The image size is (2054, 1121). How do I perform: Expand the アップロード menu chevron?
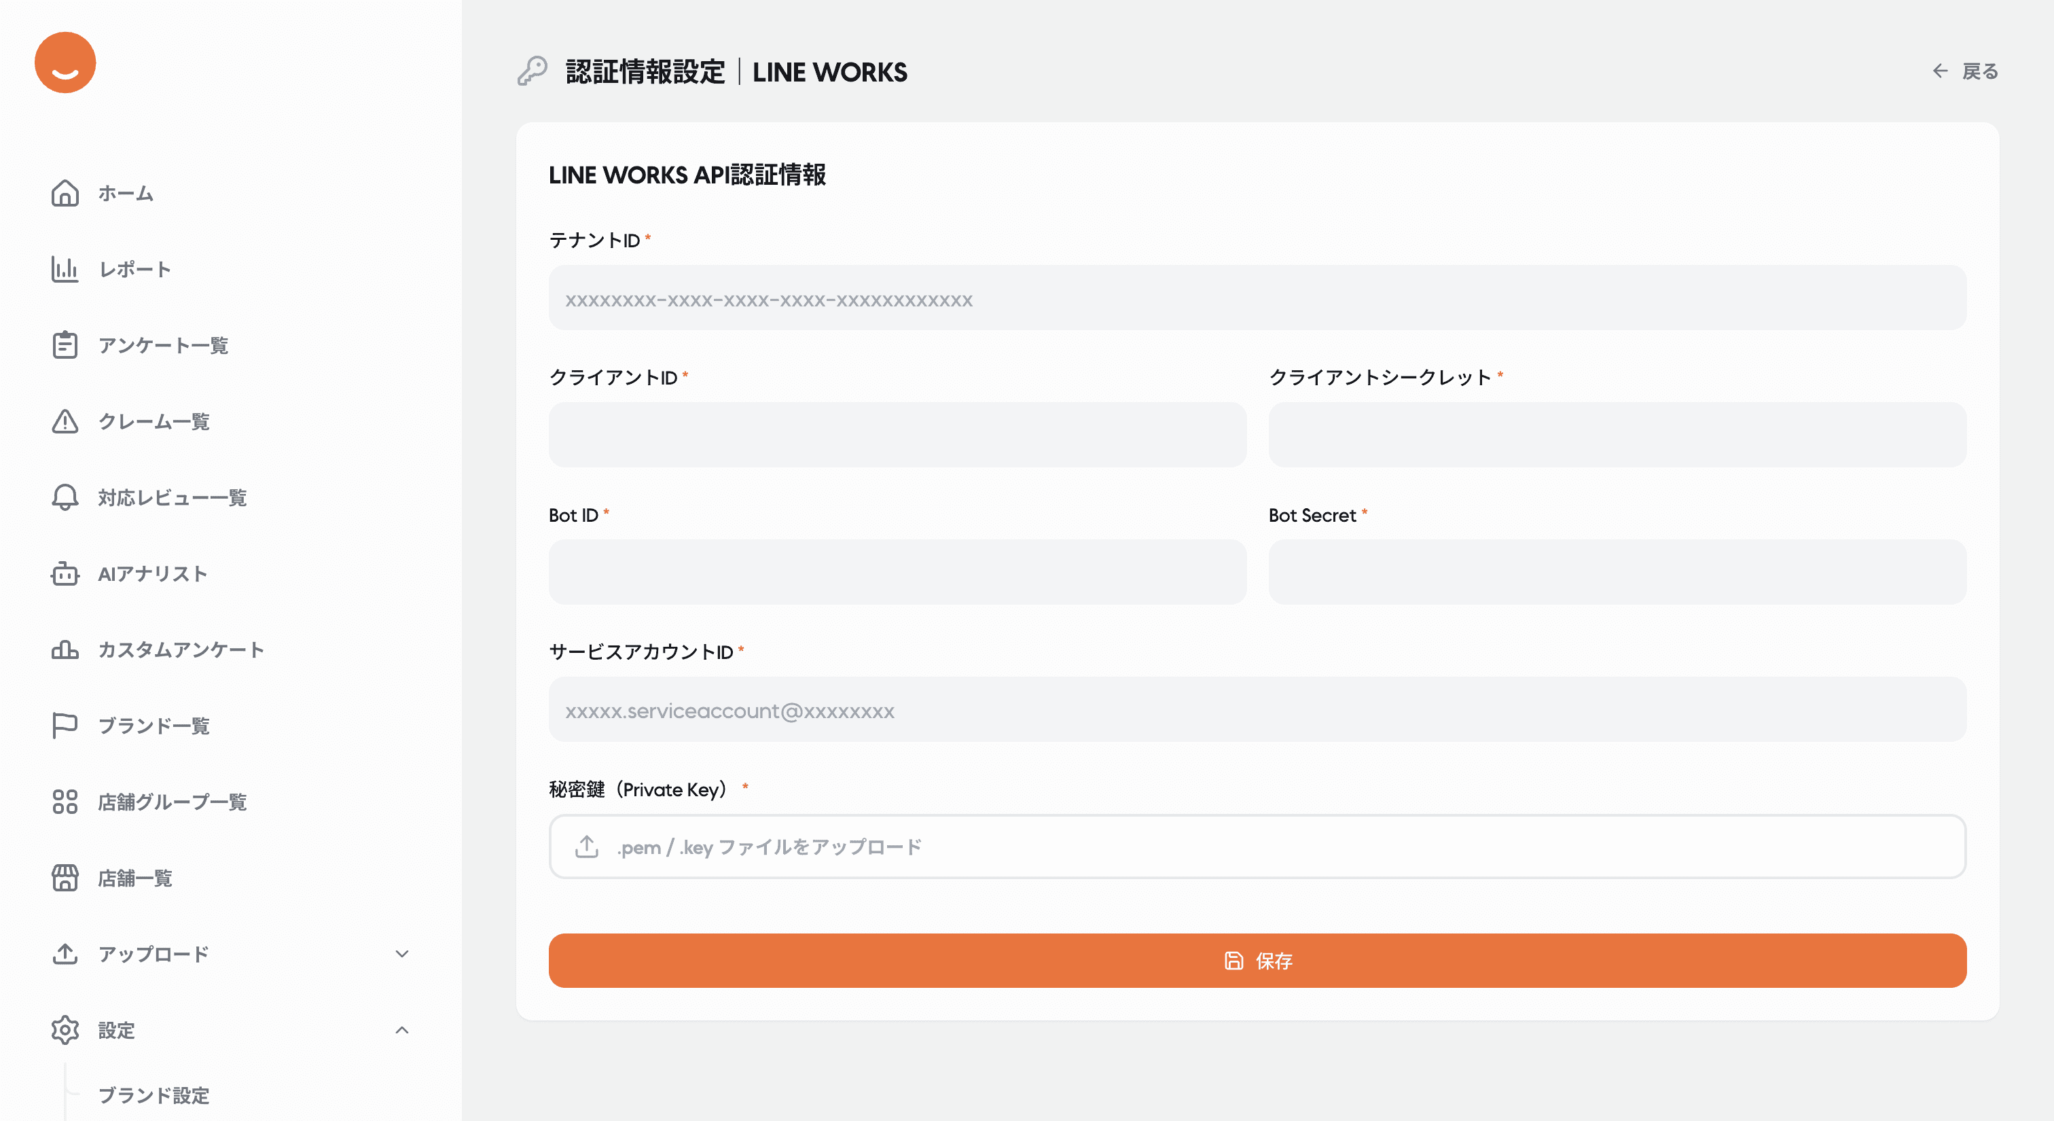402,954
